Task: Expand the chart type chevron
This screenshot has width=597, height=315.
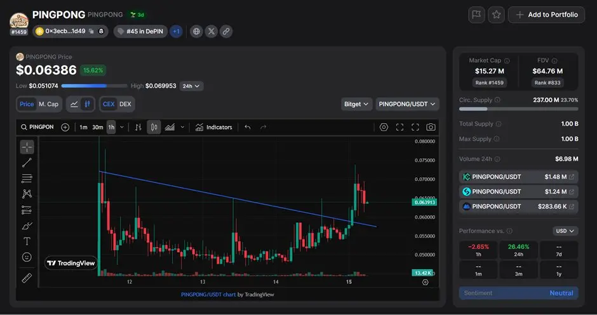Action: (182, 127)
